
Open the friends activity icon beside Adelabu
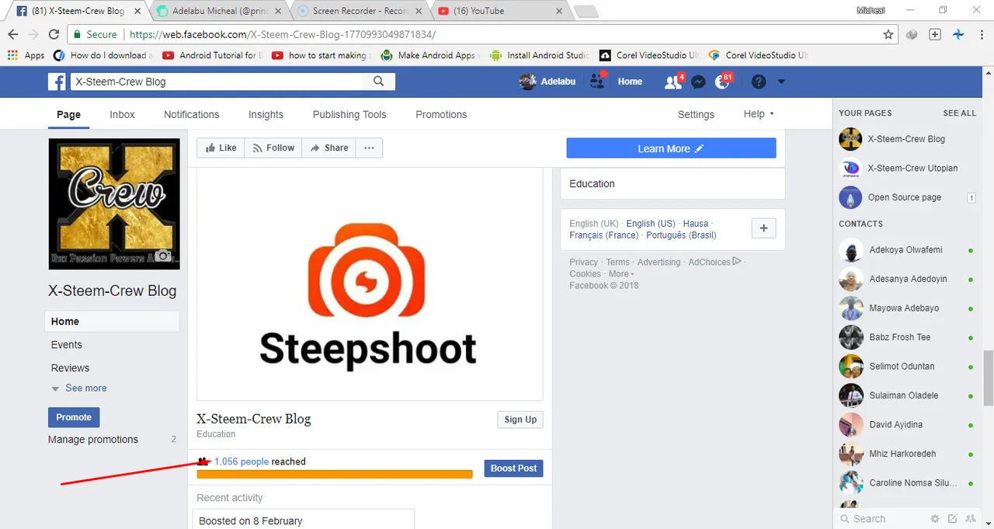(597, 80)
